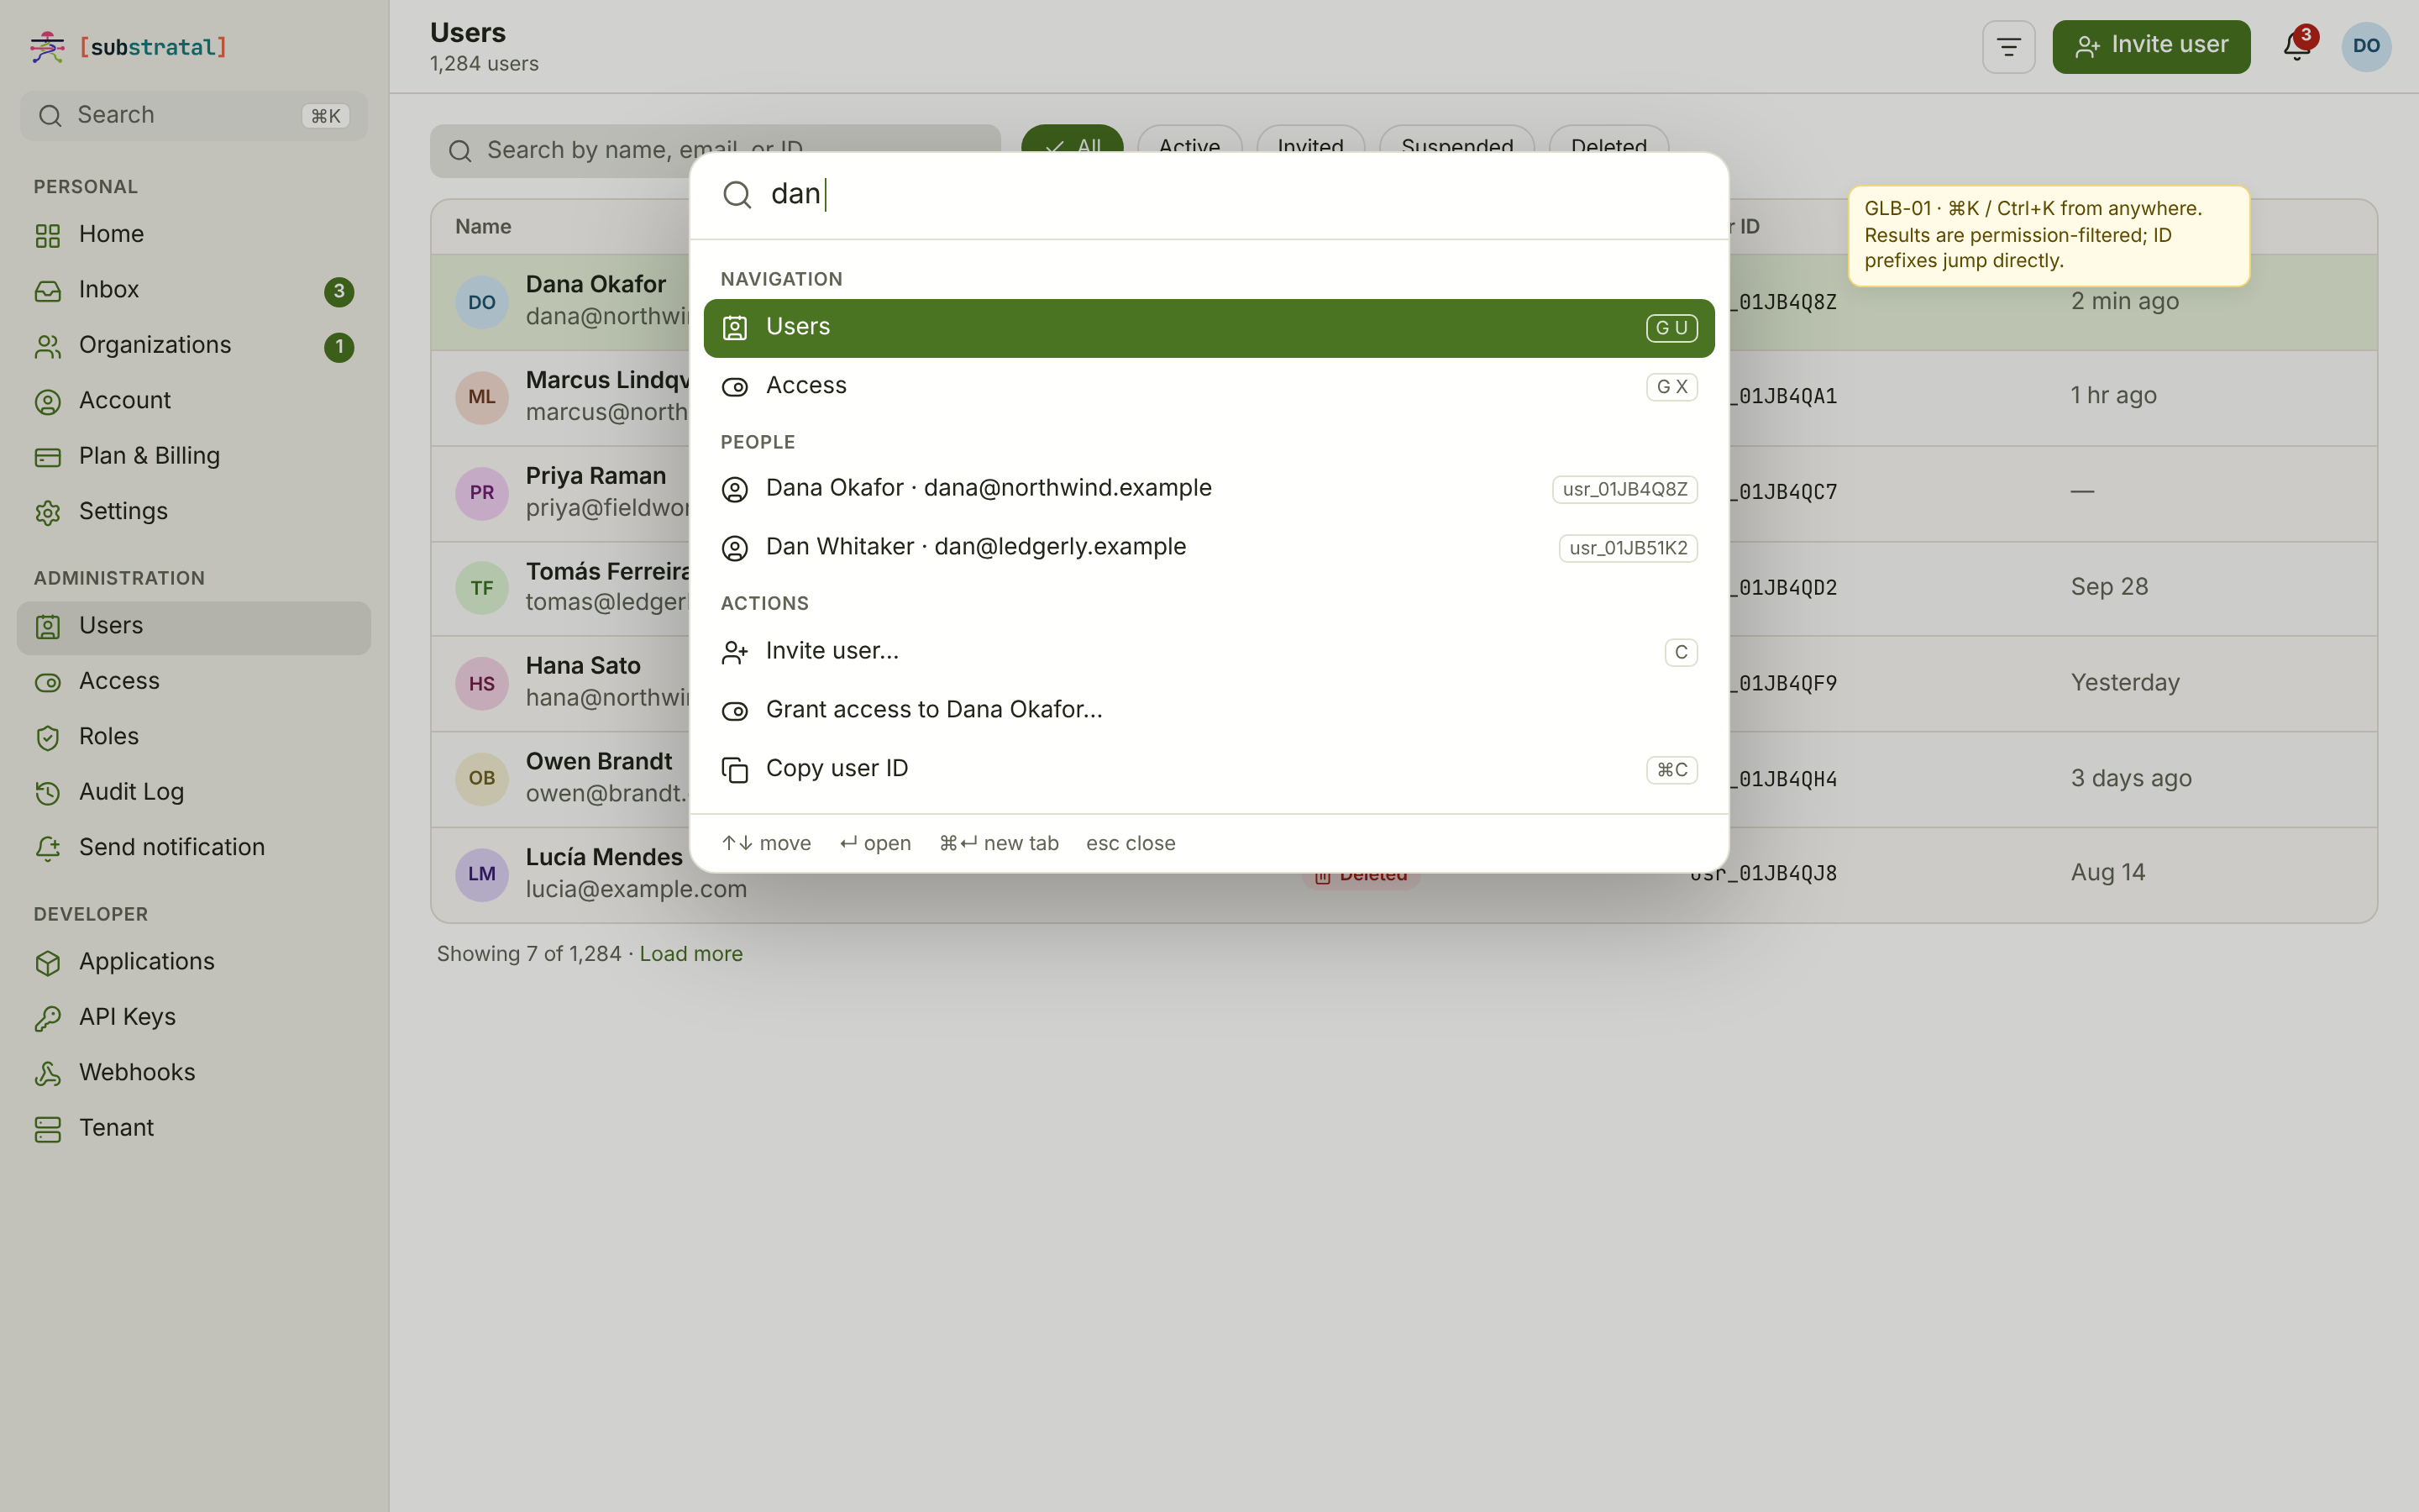Open Home from the sidebar

(193, 234)
